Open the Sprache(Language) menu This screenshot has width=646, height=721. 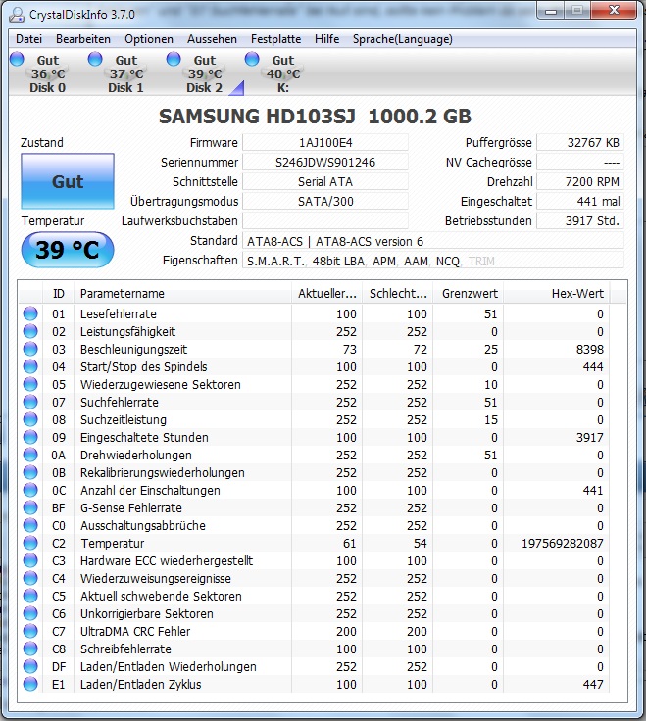tap(402, 39)
